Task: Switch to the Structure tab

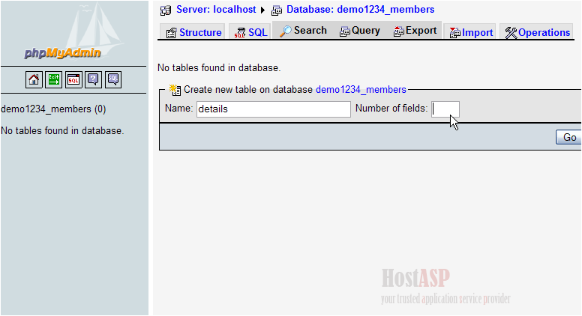Action: tap(193, 32)
